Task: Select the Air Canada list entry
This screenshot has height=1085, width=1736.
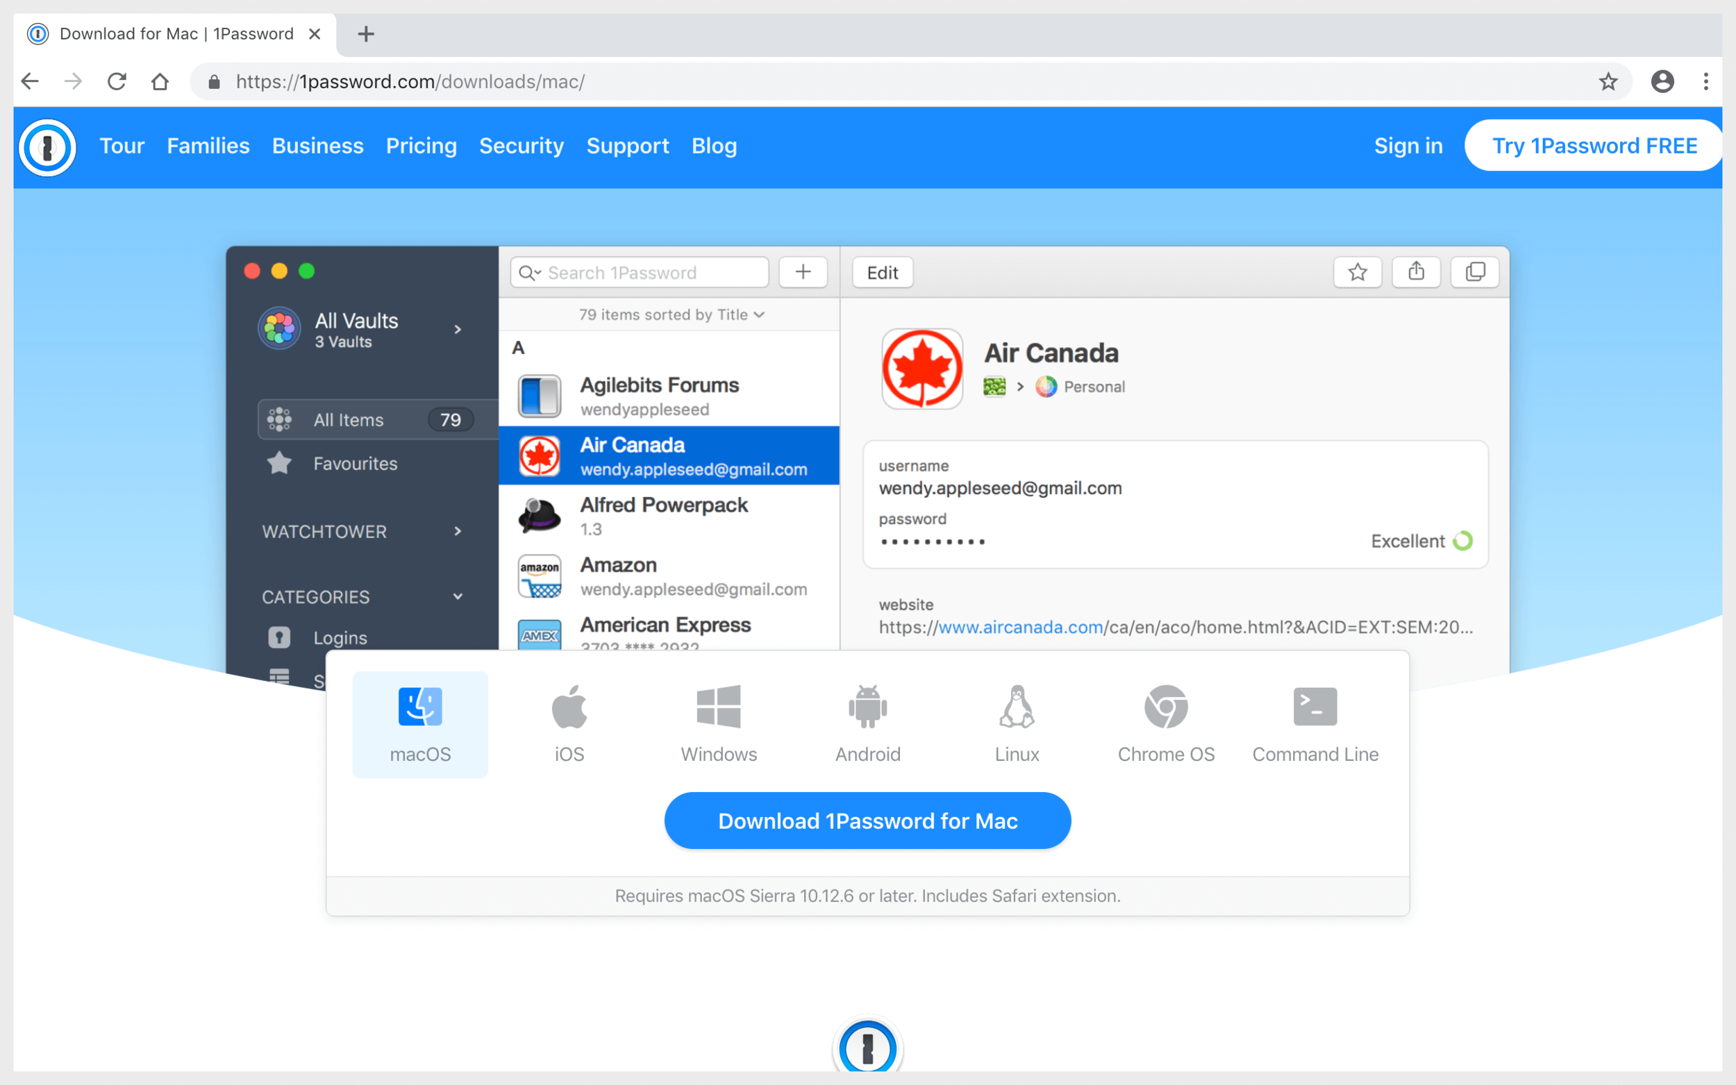Action: 669,455
